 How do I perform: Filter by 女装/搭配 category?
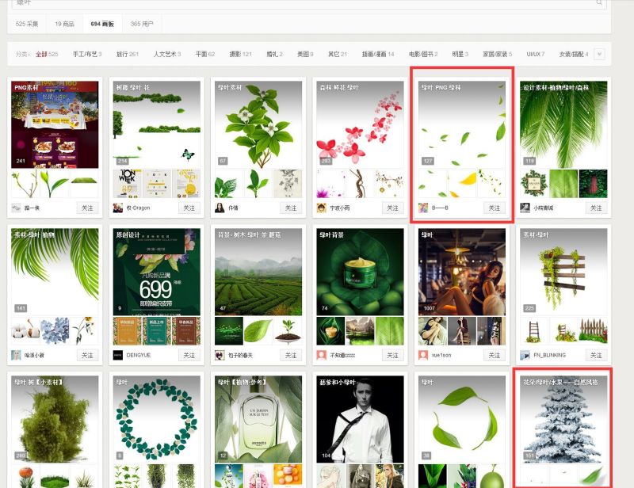574,54
